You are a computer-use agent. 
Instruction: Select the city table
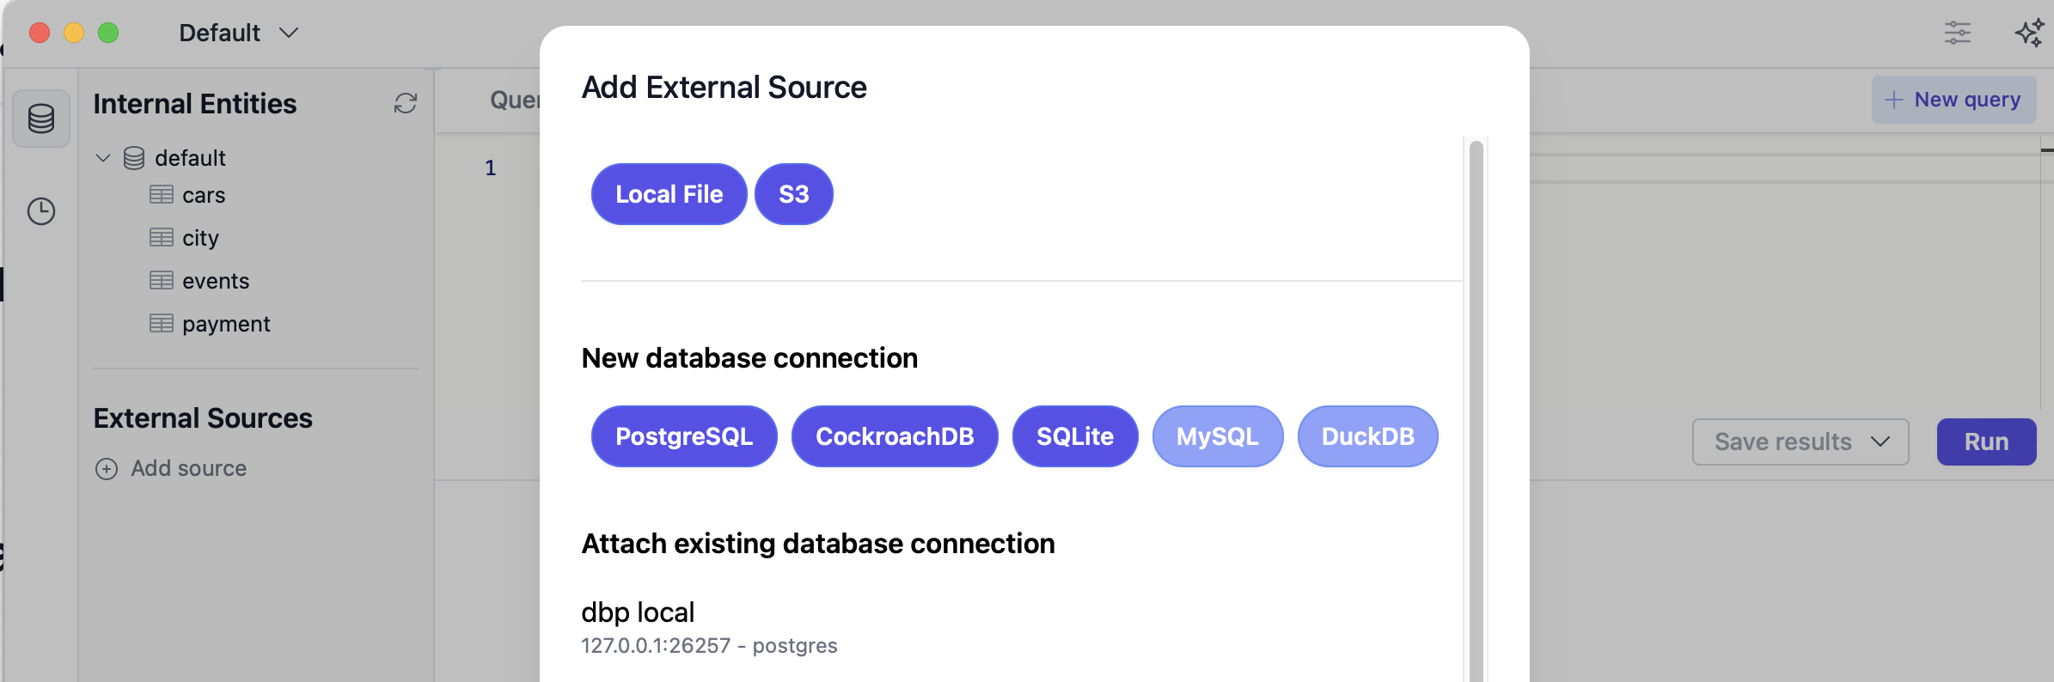click(200, 238)
